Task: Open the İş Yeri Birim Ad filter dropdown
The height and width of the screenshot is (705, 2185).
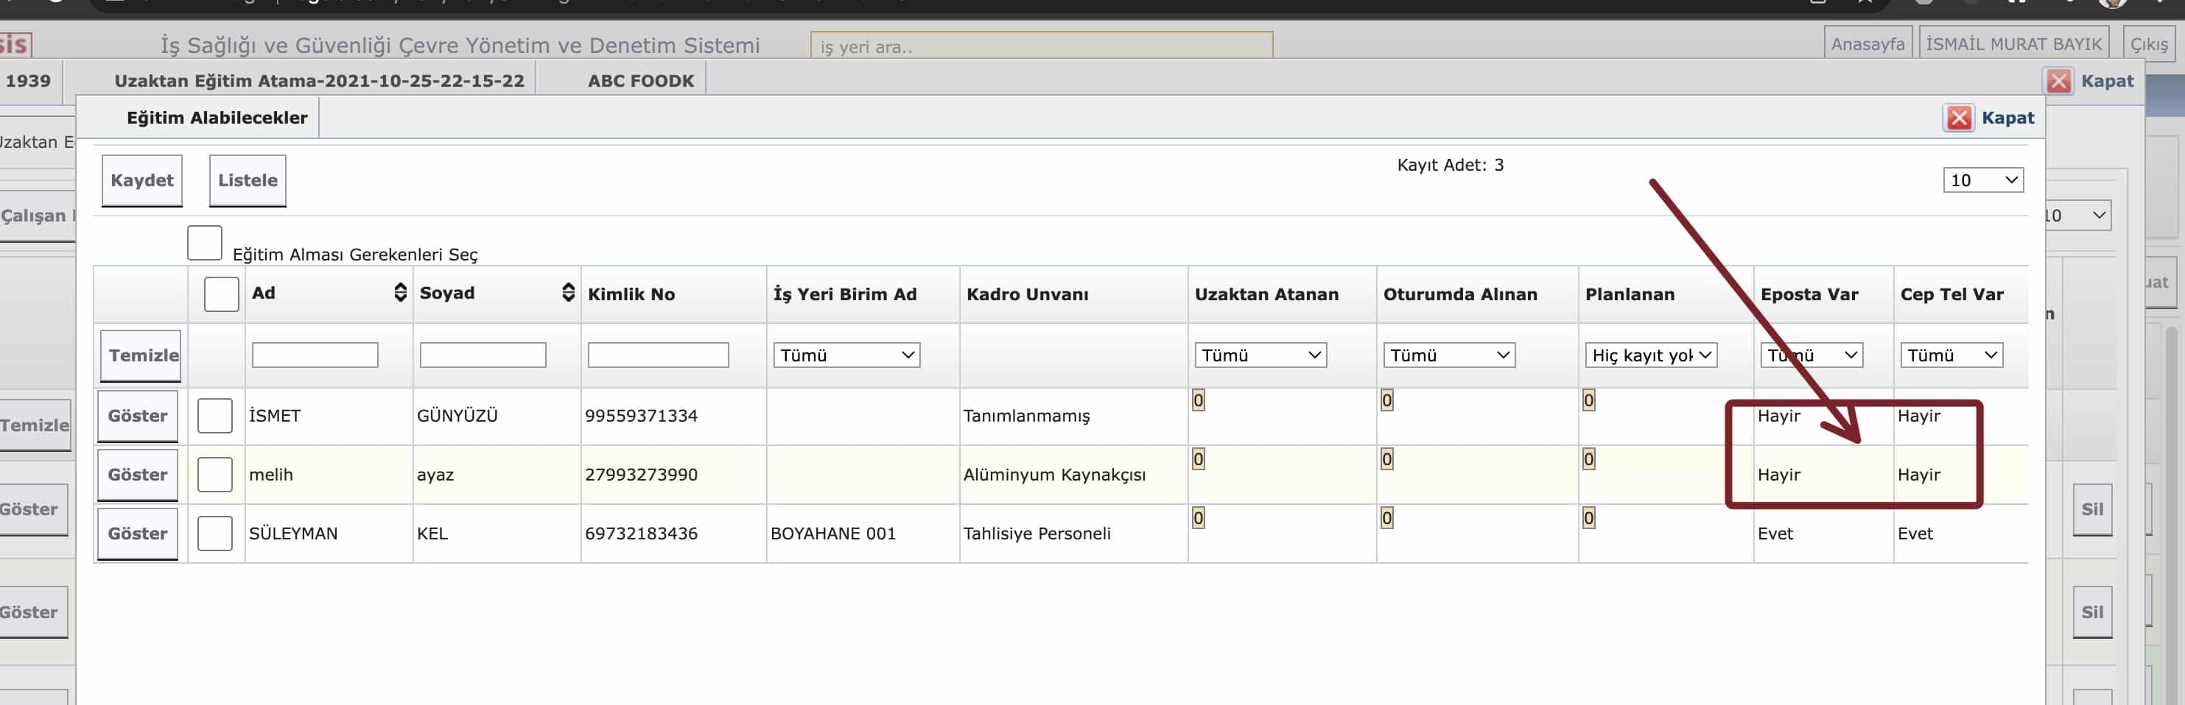Action: click(846, 355)
